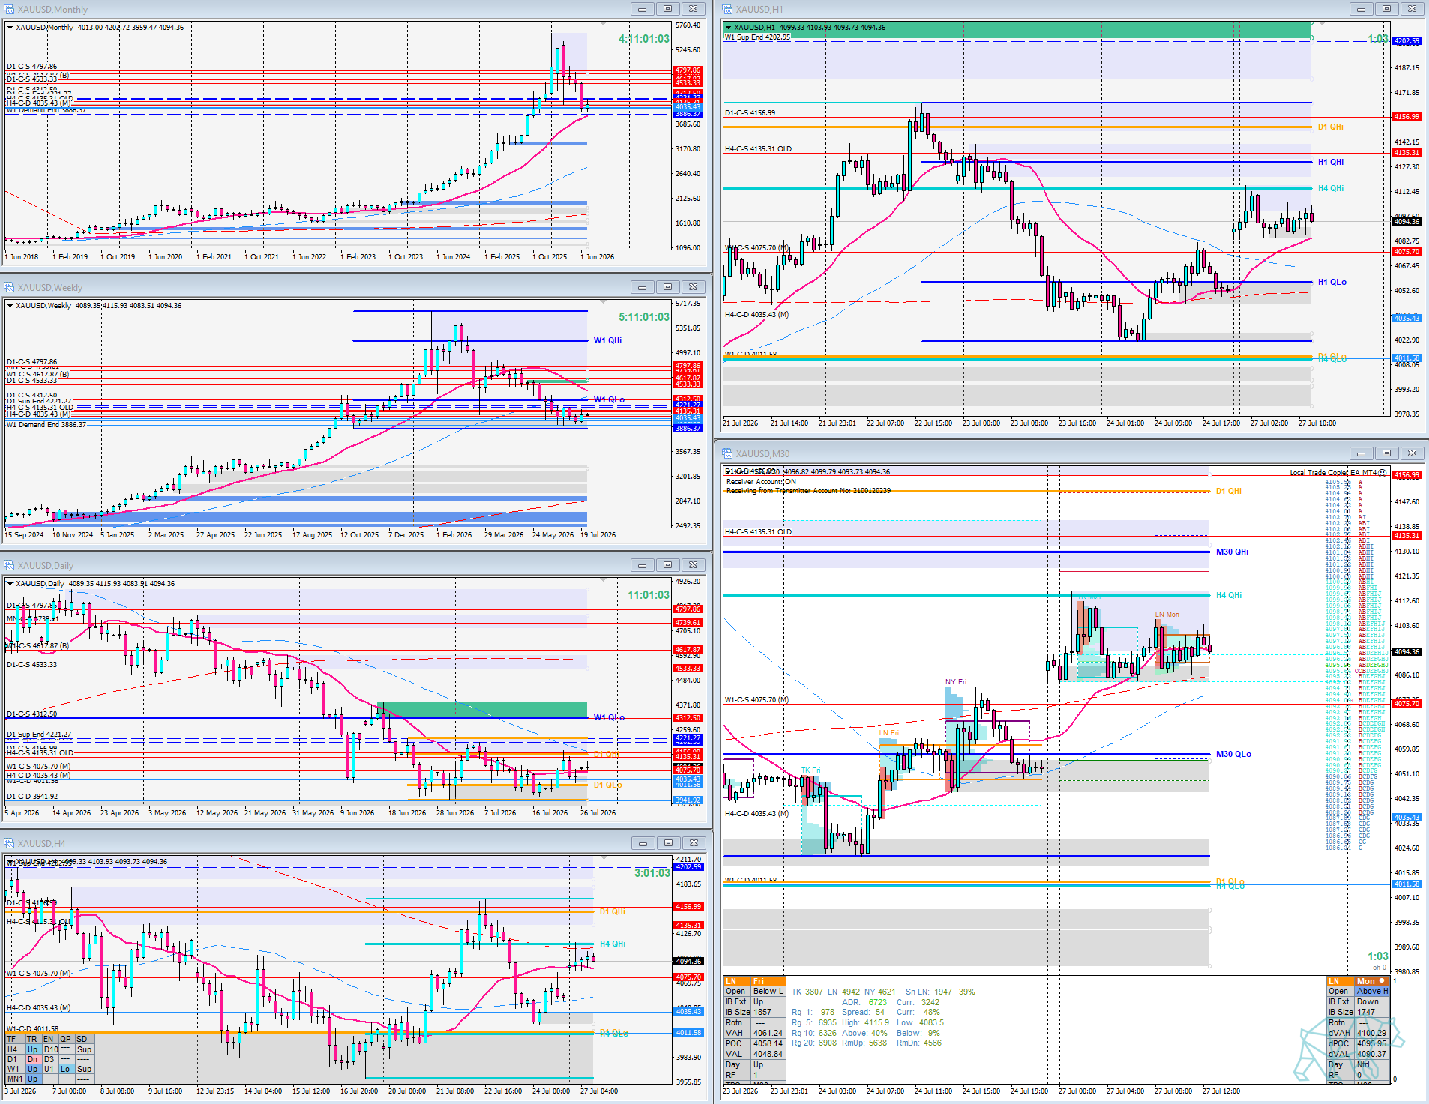The height and width of the screenshot is (1104, 1429).
Task: Expand one-click trading triangle on Daily chart
Action: (10, 584)
